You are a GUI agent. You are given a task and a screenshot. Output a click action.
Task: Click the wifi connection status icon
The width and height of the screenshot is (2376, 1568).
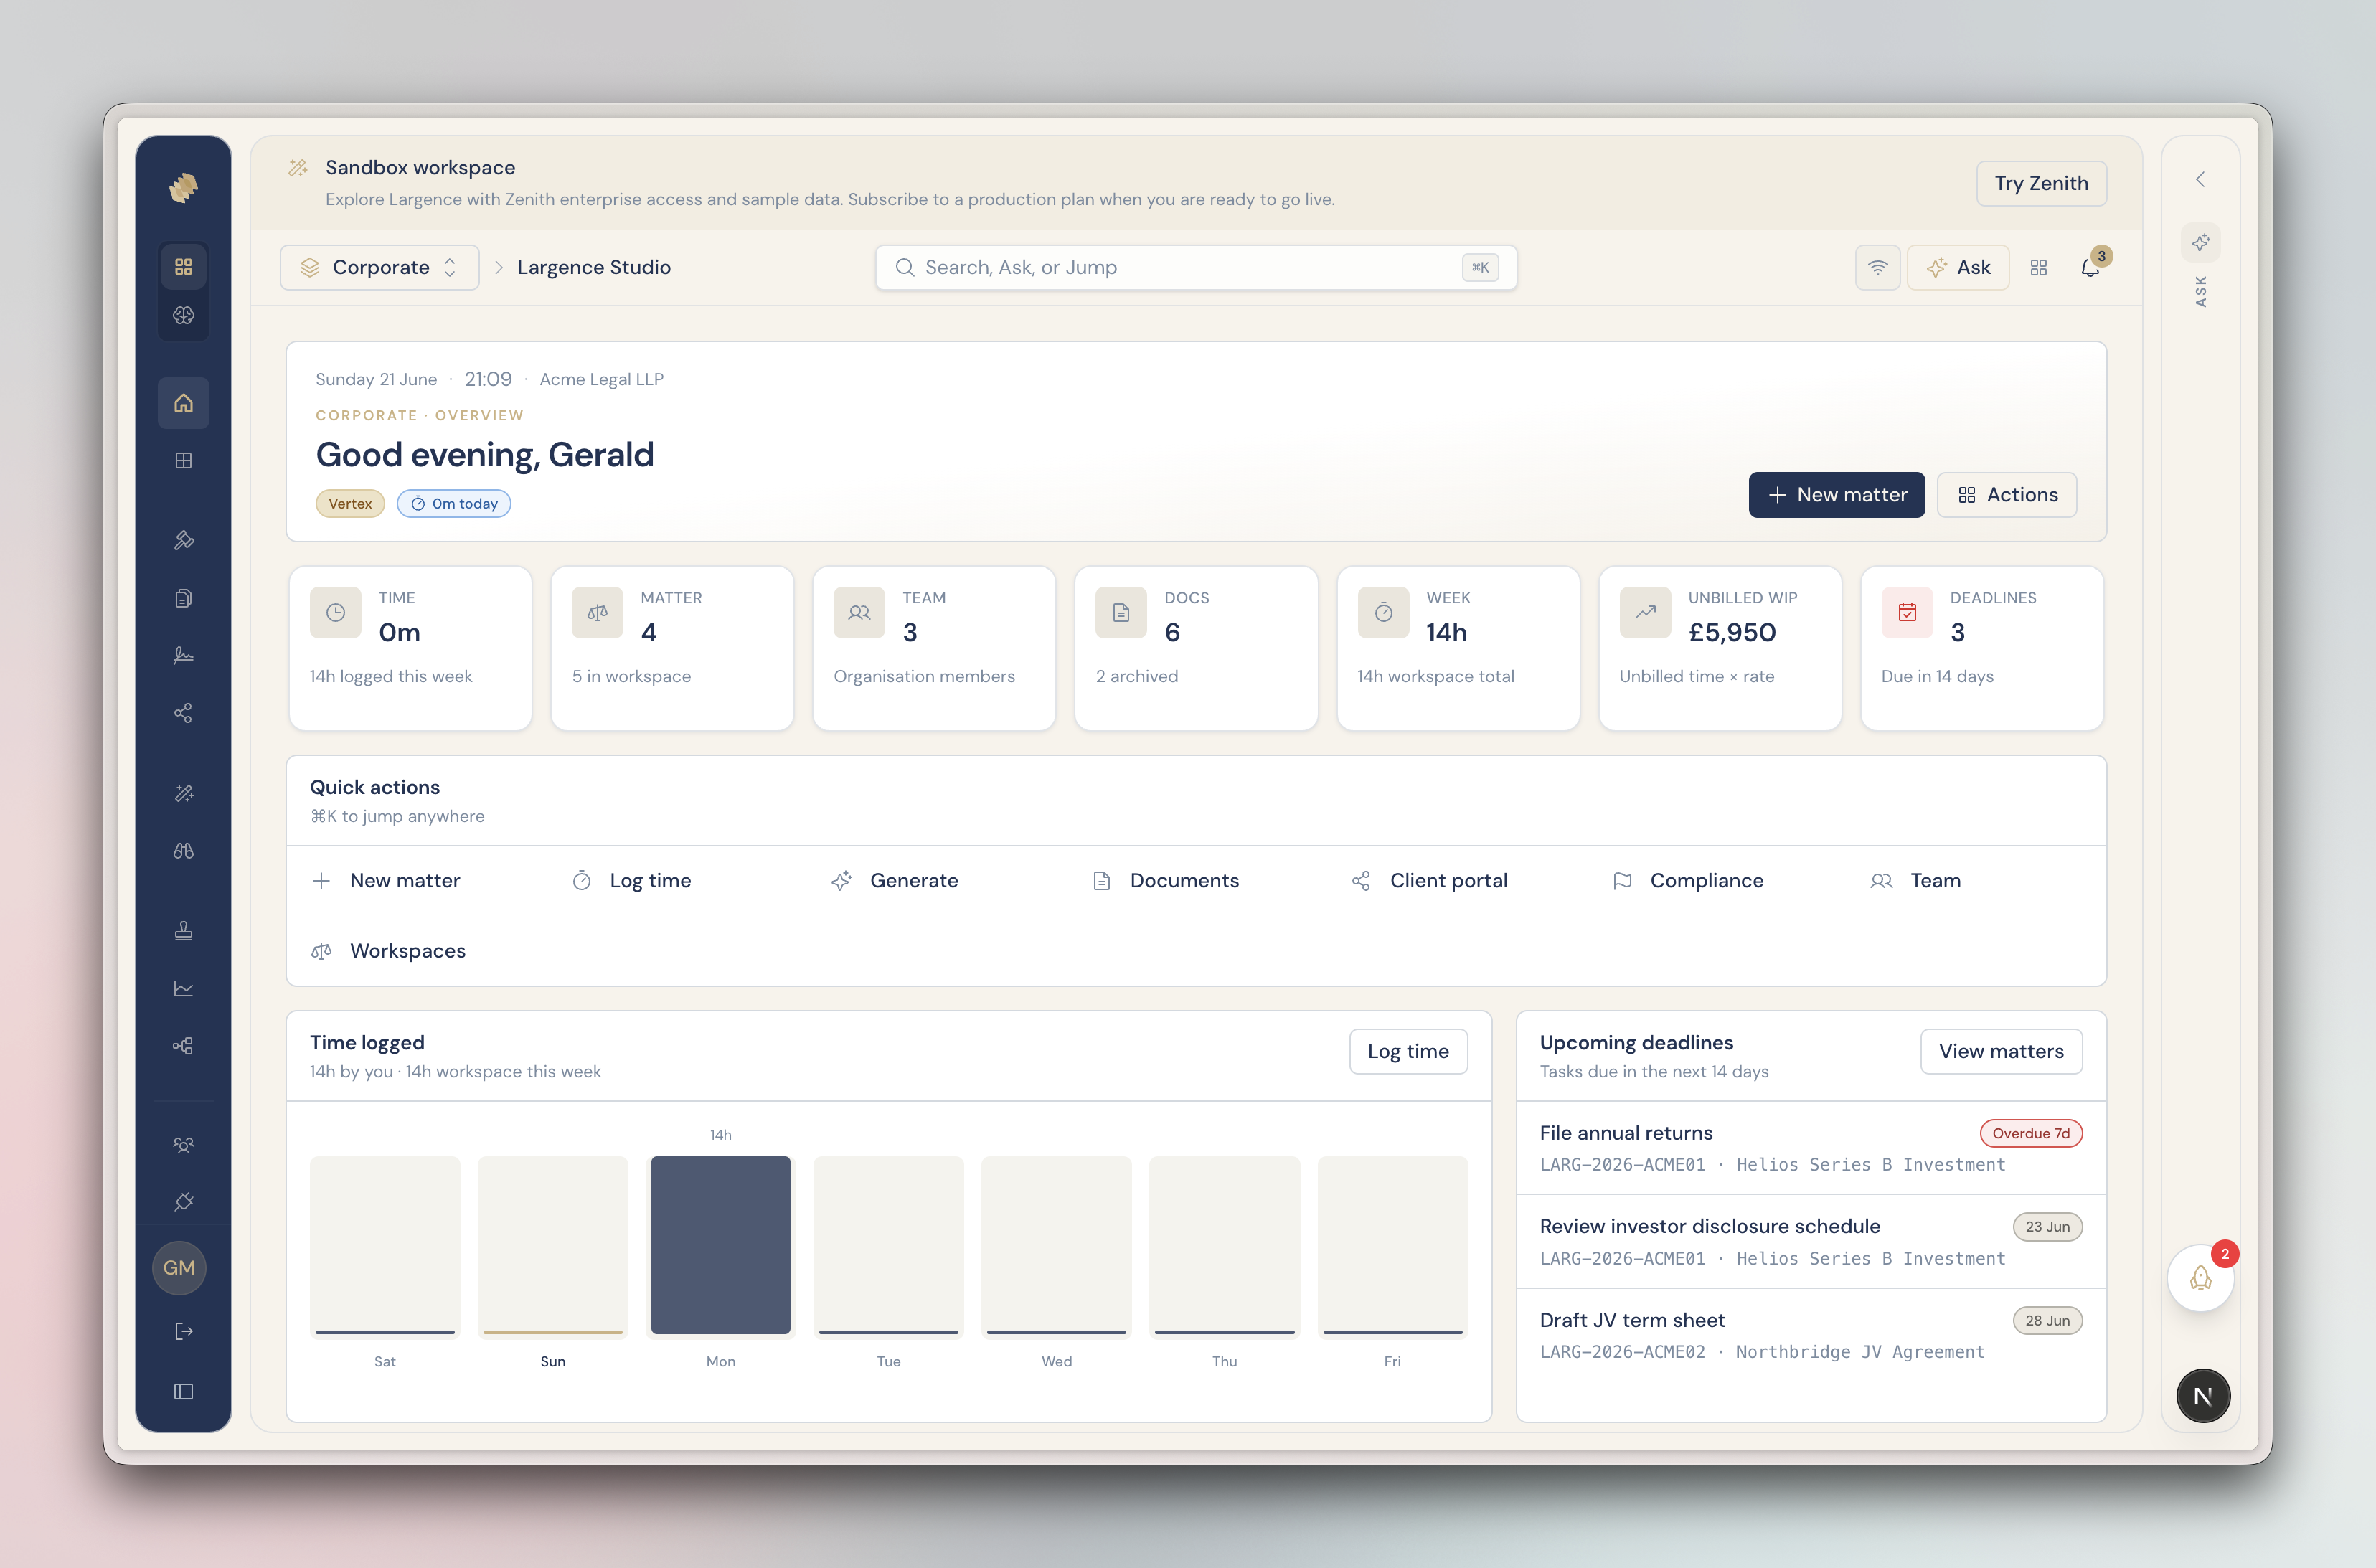coord(1877,268)
